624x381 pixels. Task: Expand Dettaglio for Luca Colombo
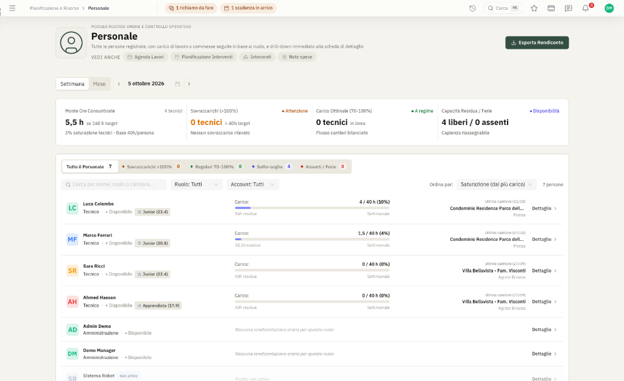(x=544, y=208)
